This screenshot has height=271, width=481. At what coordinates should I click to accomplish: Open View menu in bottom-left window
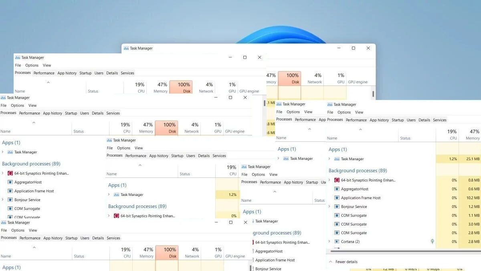click(33, 230)
